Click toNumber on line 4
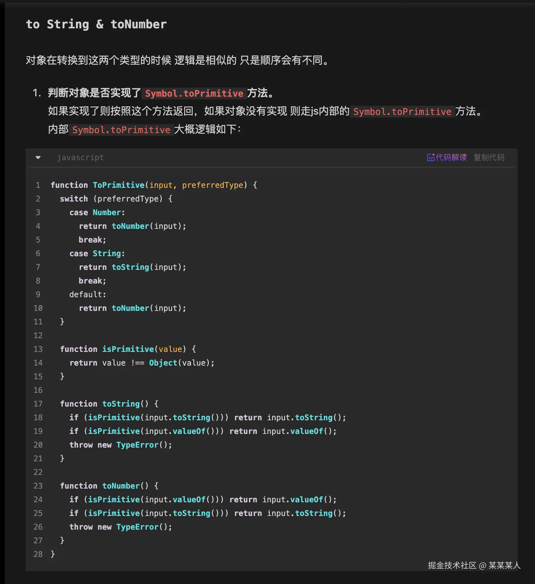The height and width of the screenshot is (584, 535). (x=130, y=226)
